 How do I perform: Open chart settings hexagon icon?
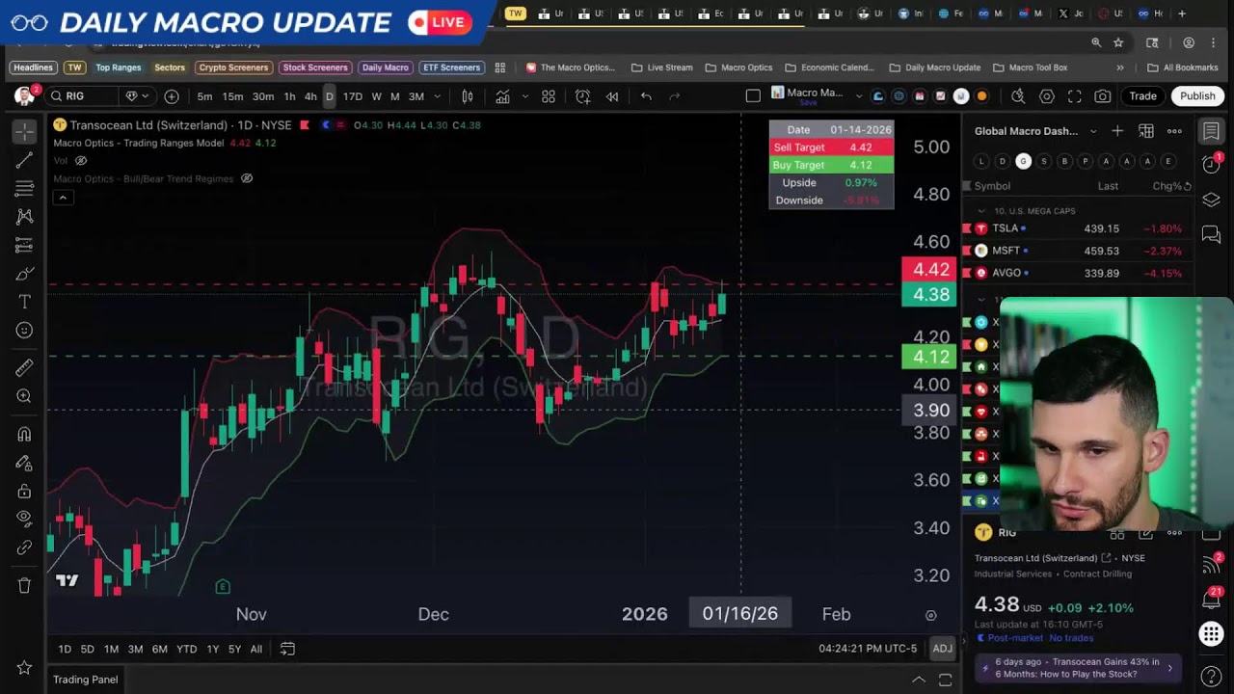coord(1047,96)
